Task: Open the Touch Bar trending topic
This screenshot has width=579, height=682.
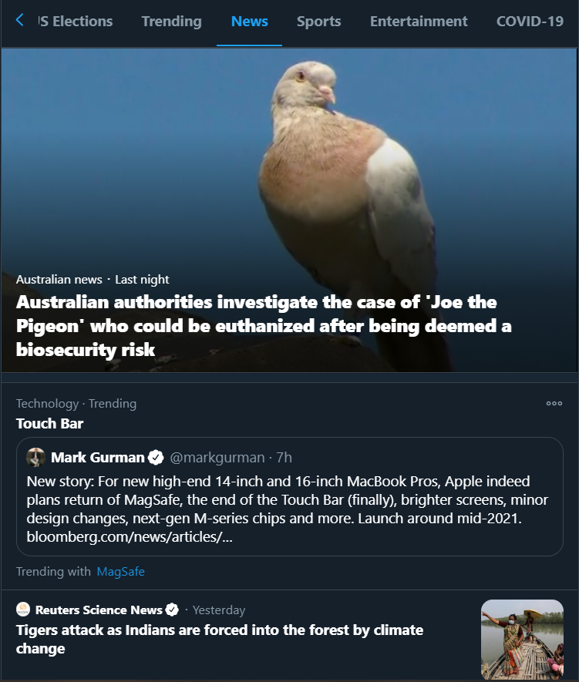Action: [x=50, y=423]
